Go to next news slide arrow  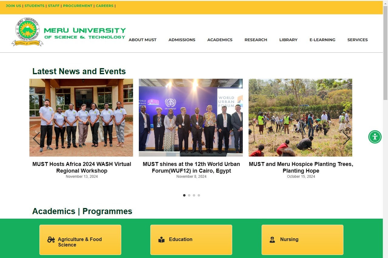(x=346, y=138)
